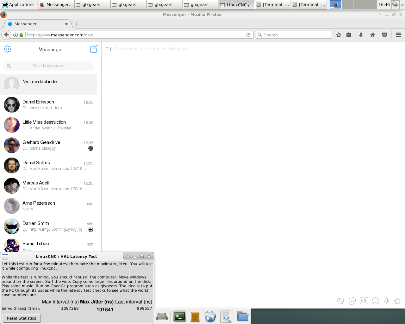Screen dimensions: 405x324
Task: Click the URL address bar
Action: (x=134, y=35)
